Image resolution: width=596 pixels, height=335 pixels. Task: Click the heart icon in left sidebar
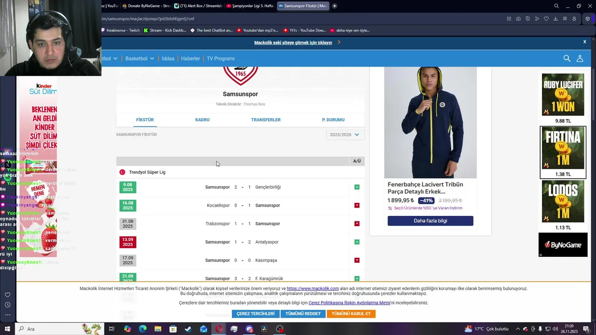pyautogui.click(x=7, y=295)
